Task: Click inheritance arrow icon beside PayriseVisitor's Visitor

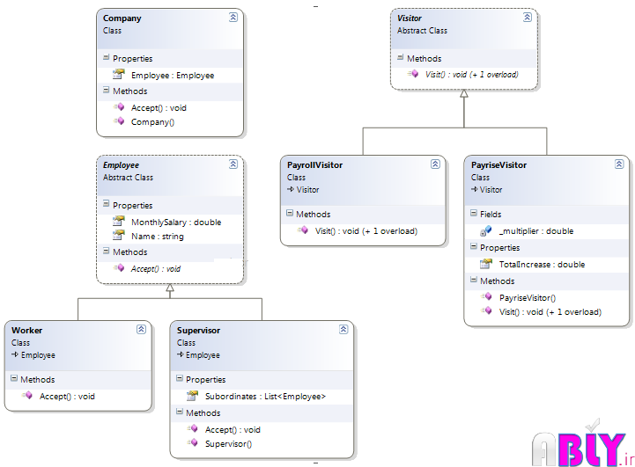Action: click(474, 189)
